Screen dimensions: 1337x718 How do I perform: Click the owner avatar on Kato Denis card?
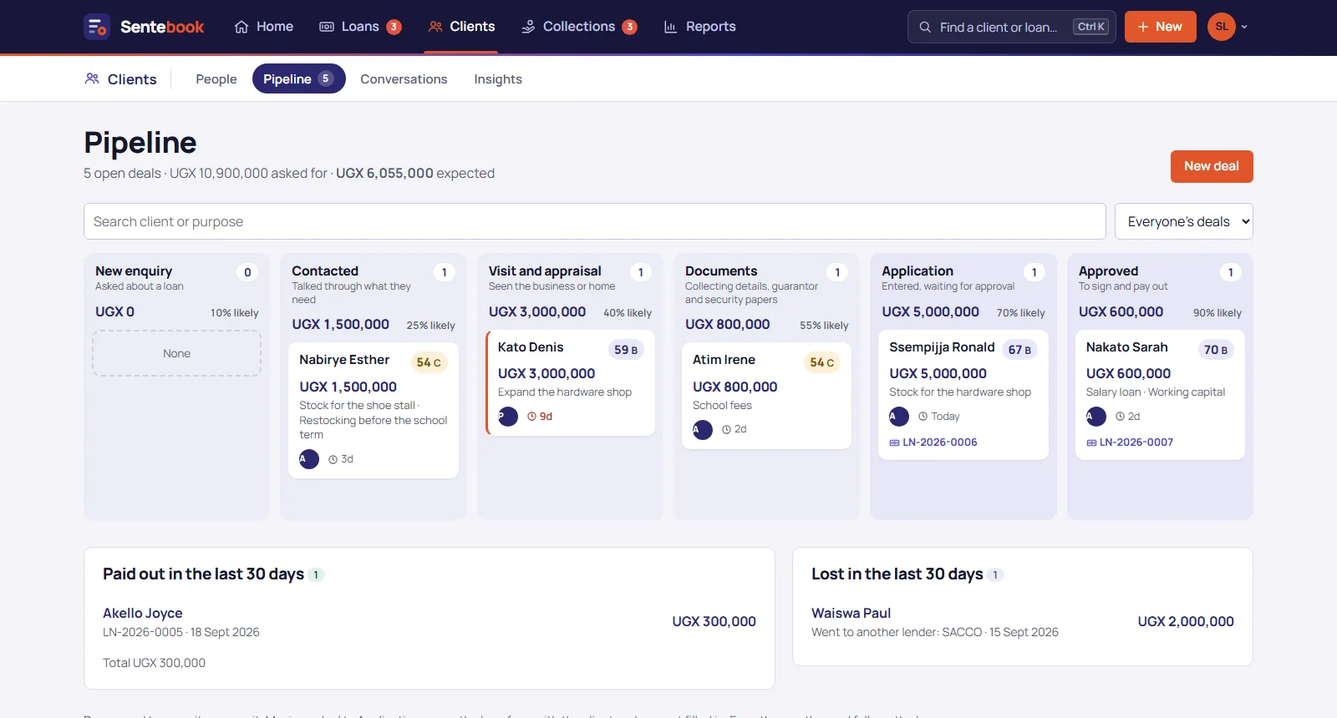[508, 416]
